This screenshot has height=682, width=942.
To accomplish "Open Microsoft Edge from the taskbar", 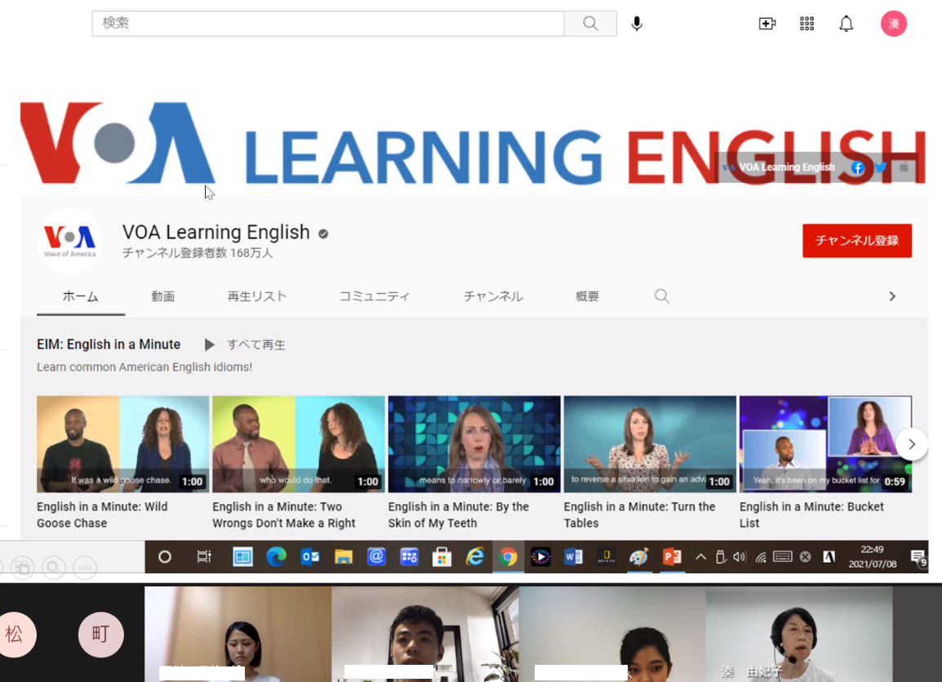I will coord(277,557).
